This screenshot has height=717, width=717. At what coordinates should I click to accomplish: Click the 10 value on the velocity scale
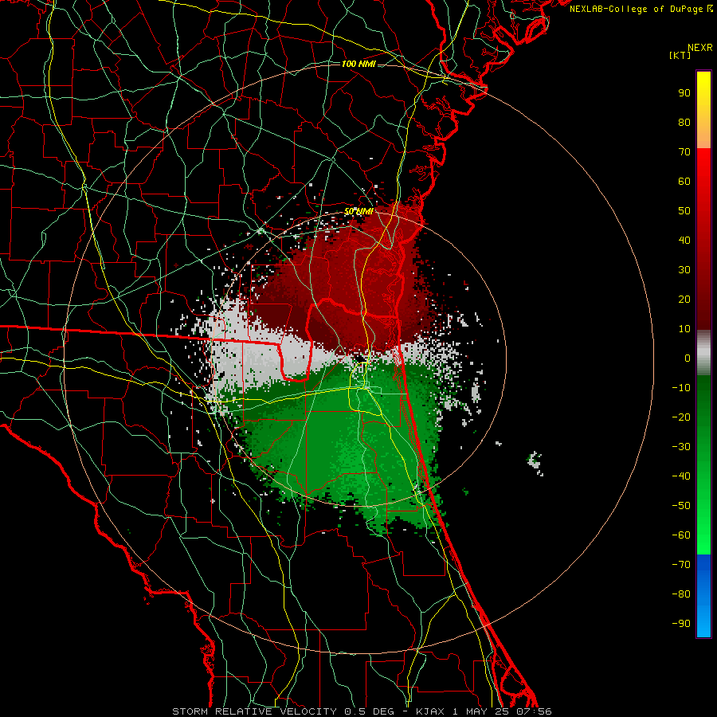[684, 329]
